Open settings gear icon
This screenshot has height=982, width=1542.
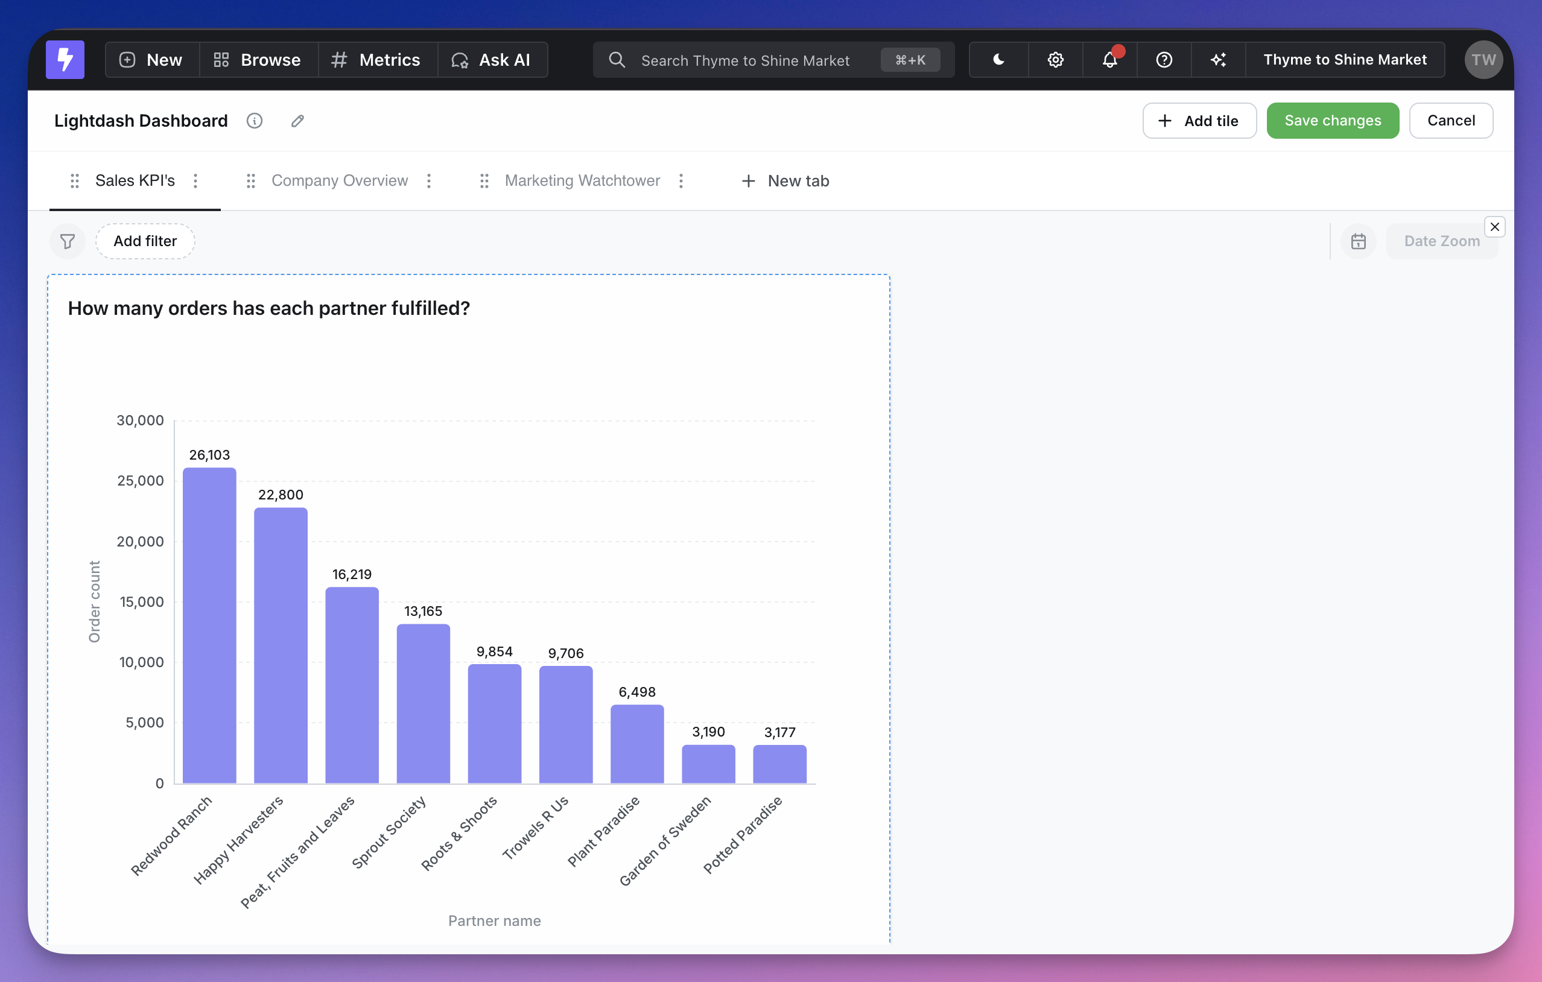(1055, 60)
